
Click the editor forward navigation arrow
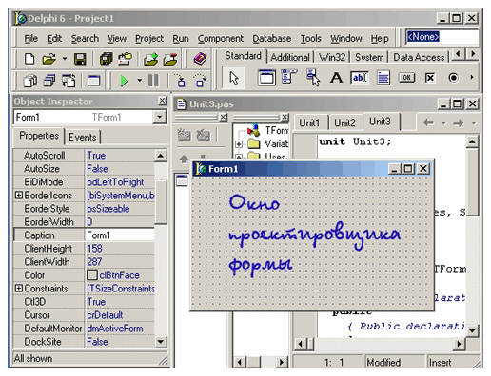tap(458, 122)
